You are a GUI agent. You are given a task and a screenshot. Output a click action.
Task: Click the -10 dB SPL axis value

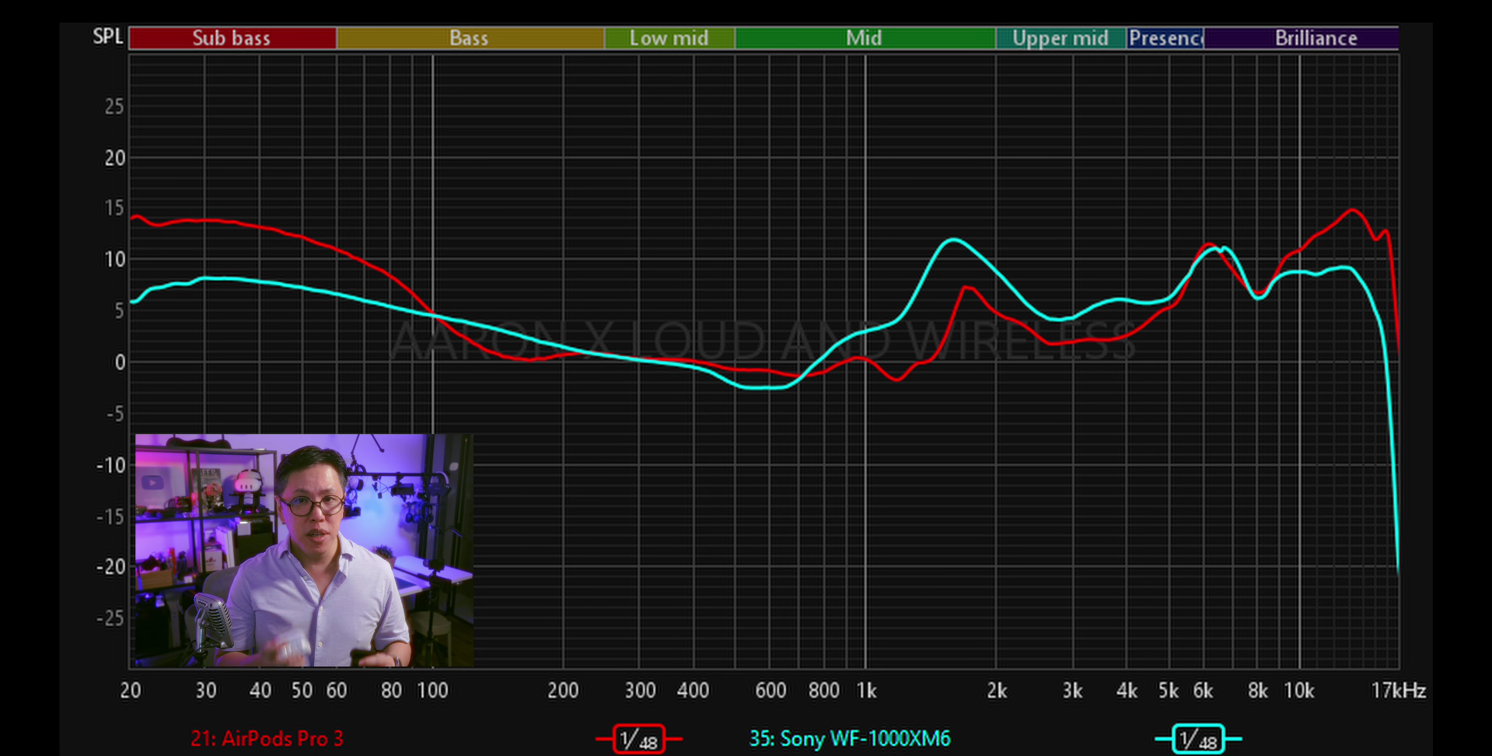click(110, 465)
